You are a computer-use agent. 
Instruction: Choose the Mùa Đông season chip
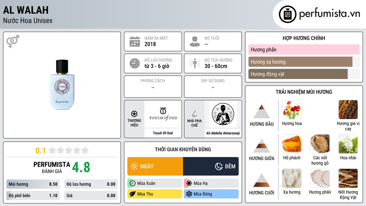point(211,194)
